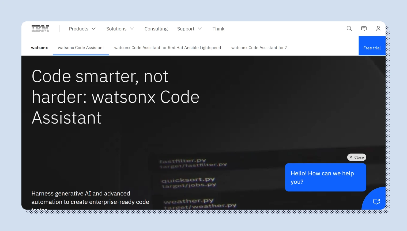Open the Consulting link
Image resolution: width=407 pixels, height=231 pixels.
coord(156,29)
